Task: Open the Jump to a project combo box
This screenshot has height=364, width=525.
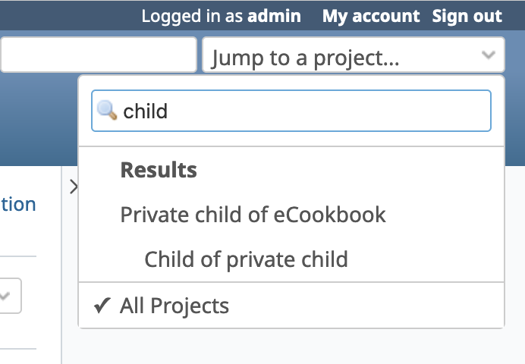Action: (x=354, y=55)
